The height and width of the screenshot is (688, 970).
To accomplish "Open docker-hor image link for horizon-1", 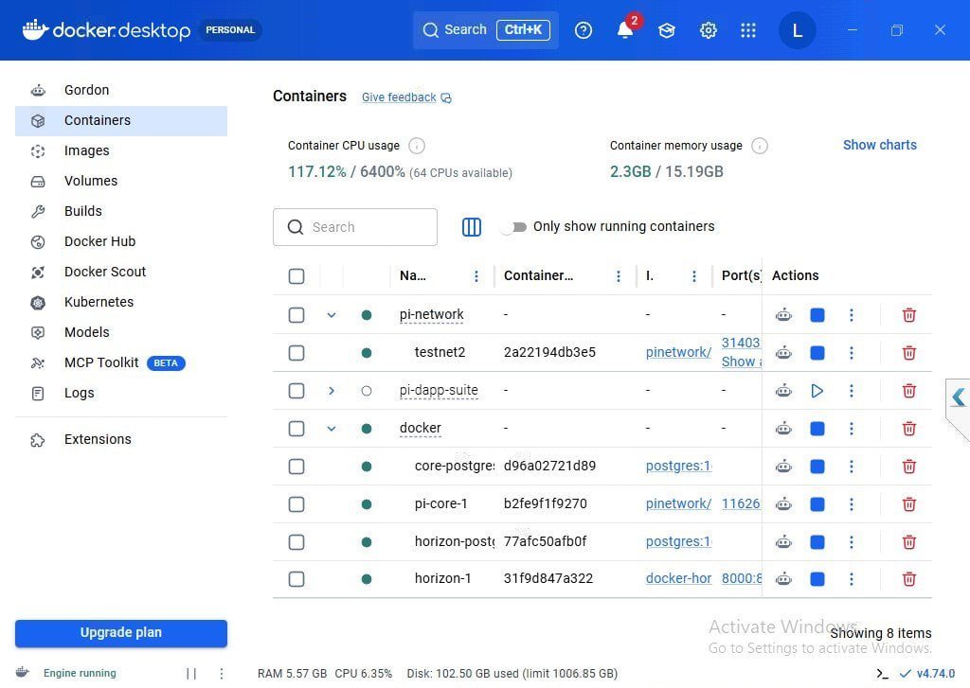I will 678,578.
